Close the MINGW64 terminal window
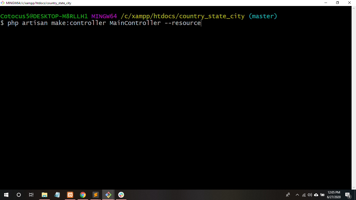 350,3
